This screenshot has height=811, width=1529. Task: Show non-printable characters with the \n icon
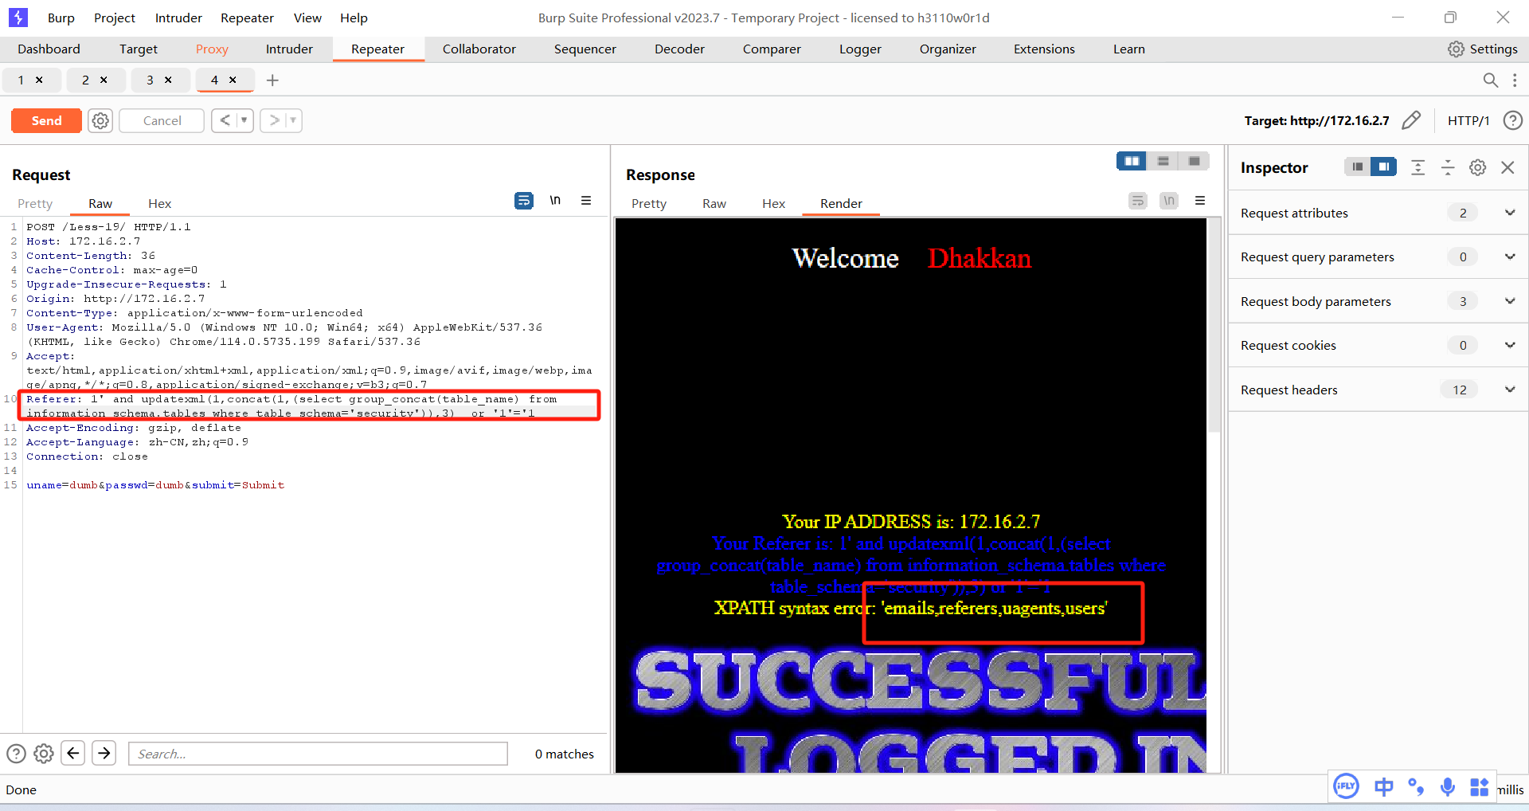coord(556,201)
